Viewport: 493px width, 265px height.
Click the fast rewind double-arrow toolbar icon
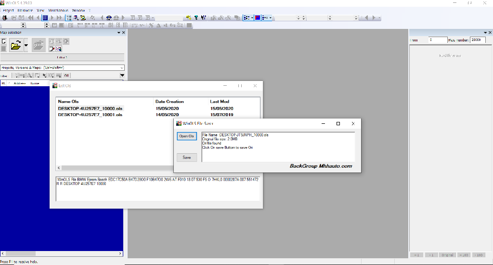coord(30,18)
